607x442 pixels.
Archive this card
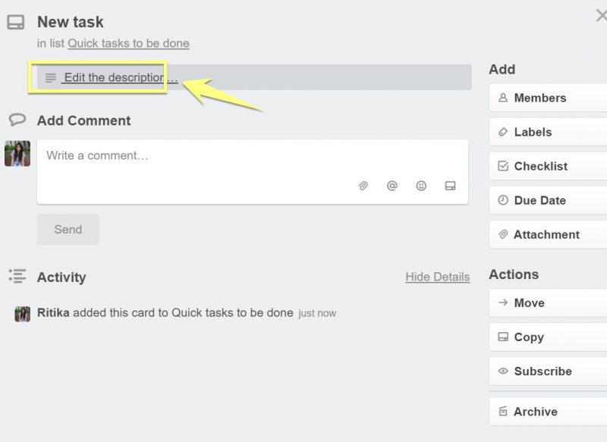(548, 412)
